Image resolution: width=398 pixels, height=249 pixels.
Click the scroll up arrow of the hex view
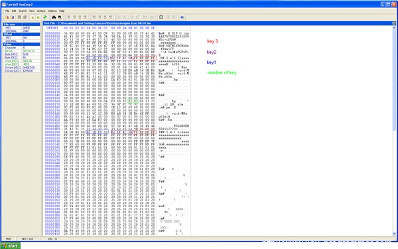point(394,28)
